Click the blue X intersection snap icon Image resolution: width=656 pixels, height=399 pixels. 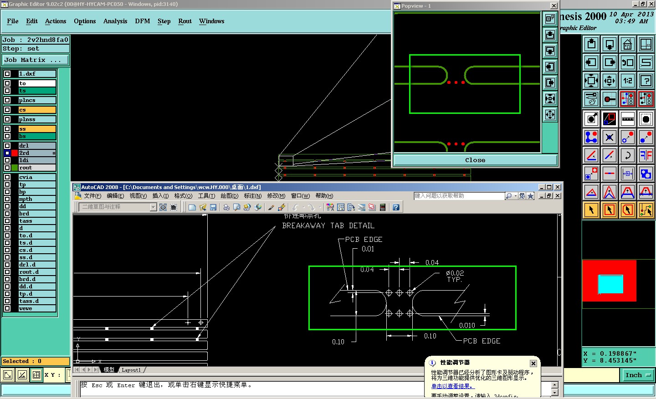pos(610,137)
